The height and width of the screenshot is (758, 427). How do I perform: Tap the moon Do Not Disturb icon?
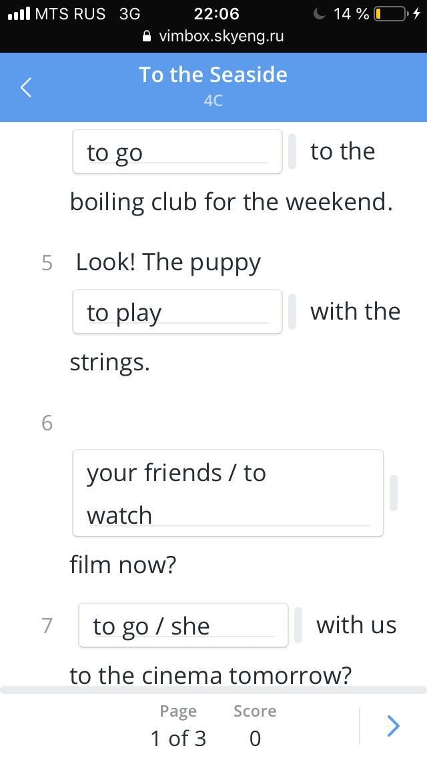pos(319,13)
